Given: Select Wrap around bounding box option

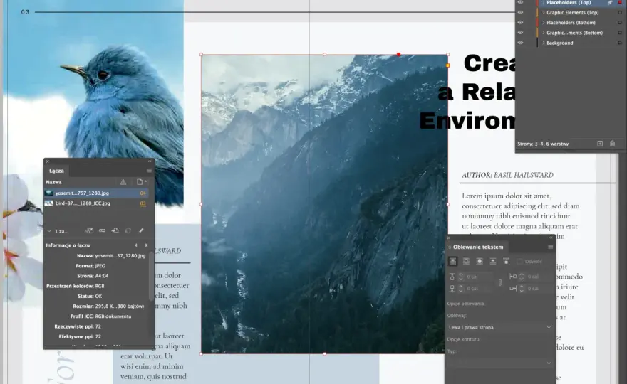Looking at the screenshot, I should coord(466,261).
